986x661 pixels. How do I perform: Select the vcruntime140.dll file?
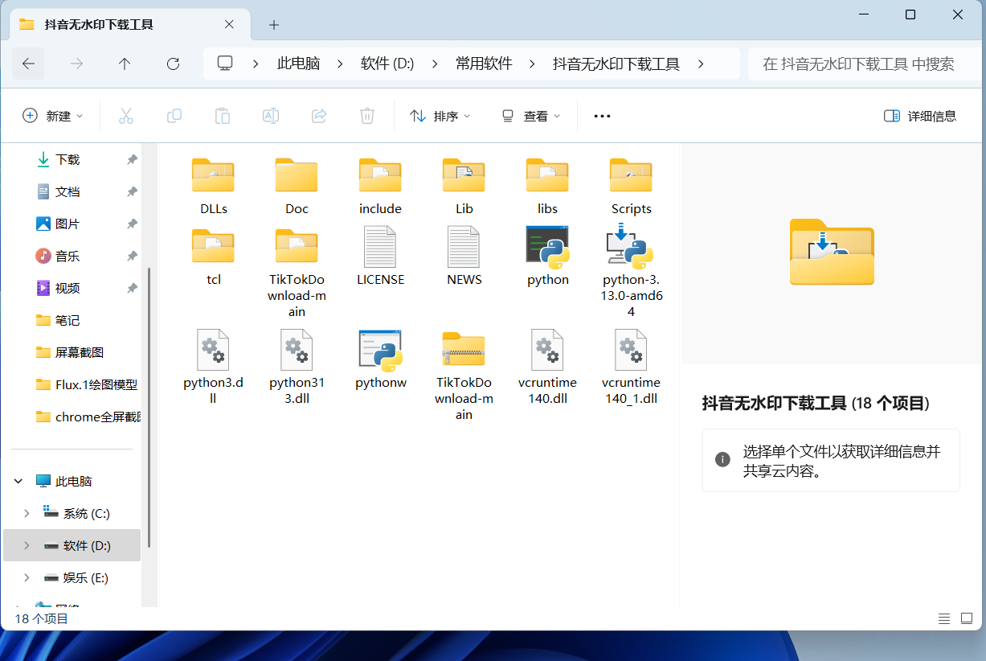(548, 368)
